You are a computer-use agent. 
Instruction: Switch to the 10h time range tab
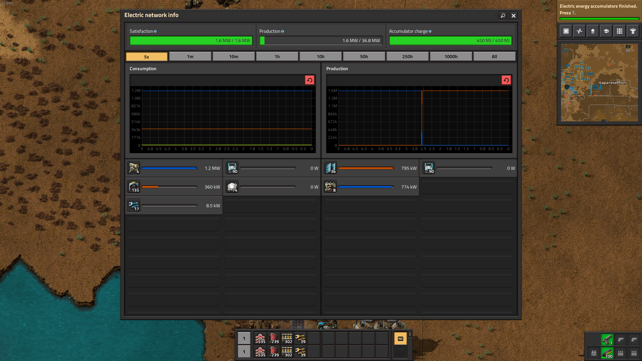point(320,56)
